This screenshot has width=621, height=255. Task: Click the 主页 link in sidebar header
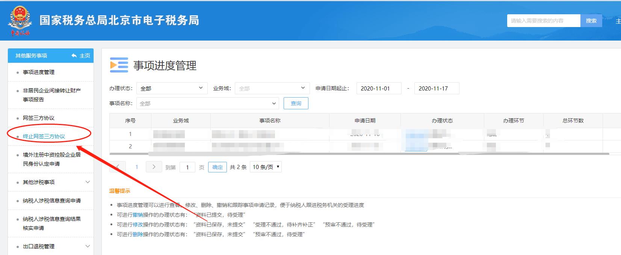(x=85, y=56)
